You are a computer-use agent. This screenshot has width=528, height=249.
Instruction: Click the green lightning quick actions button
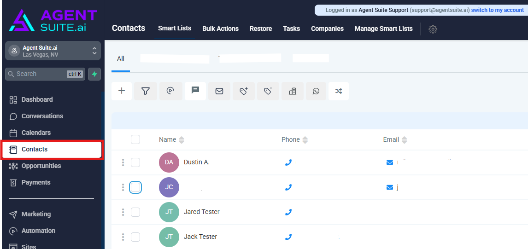(94, 74)
